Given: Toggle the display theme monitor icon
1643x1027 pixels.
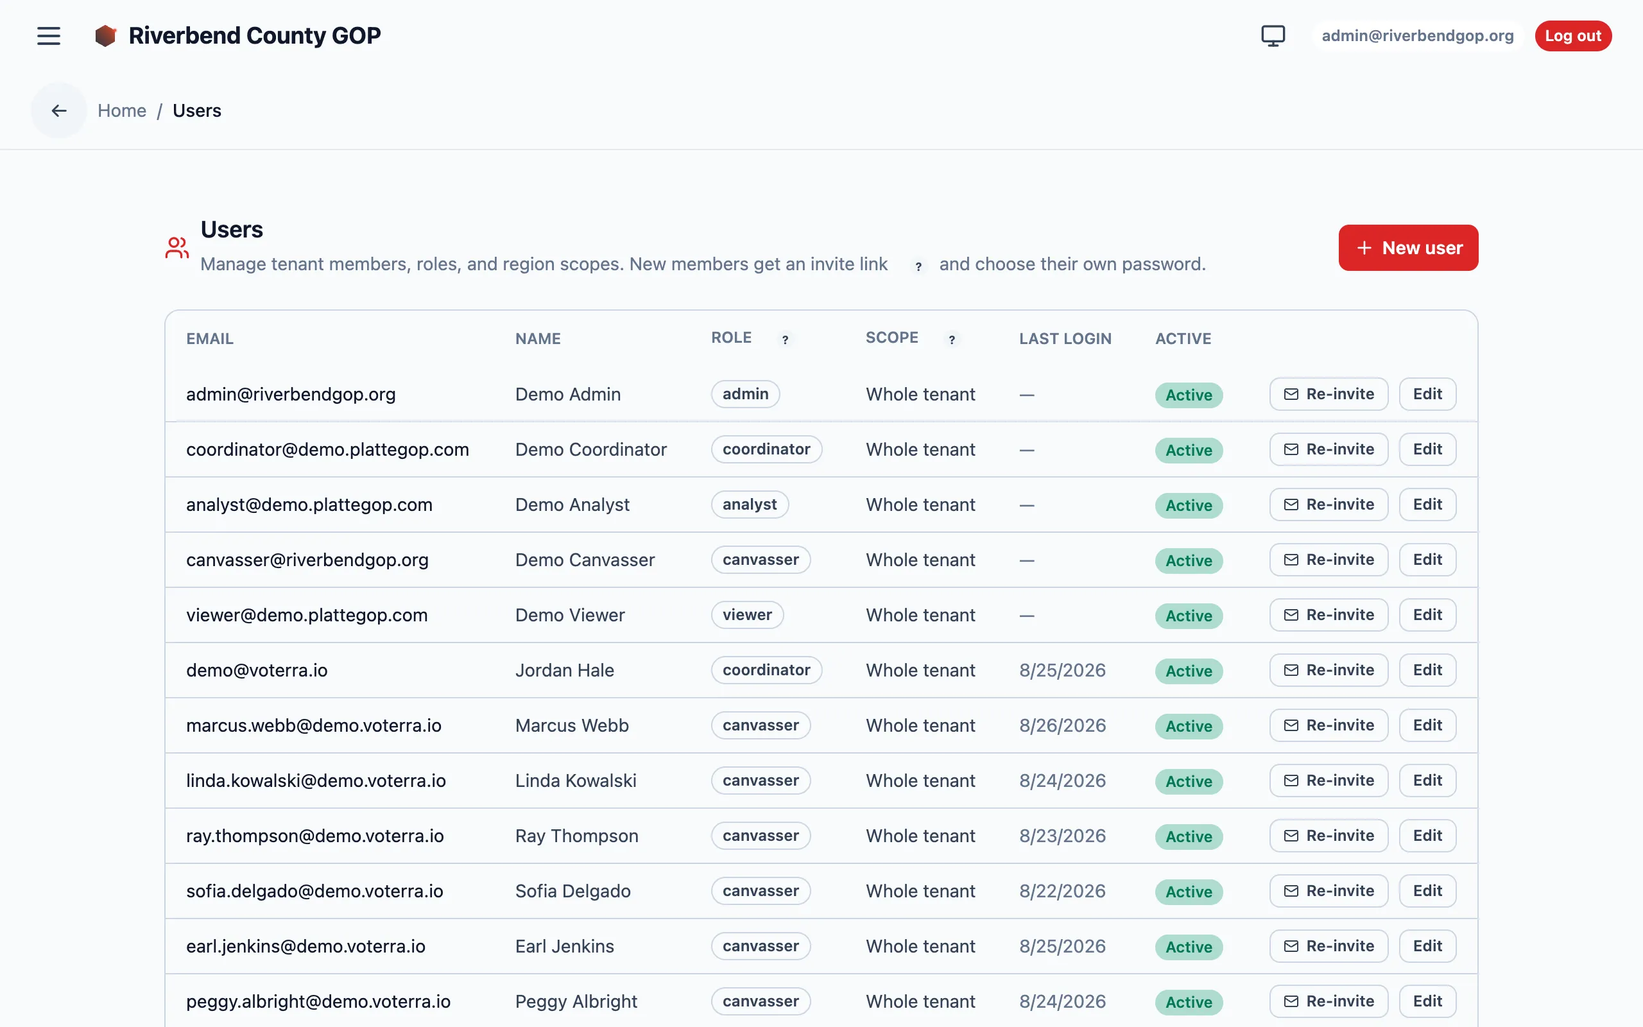Looking at the screenshot, I should click(1273, 35).
